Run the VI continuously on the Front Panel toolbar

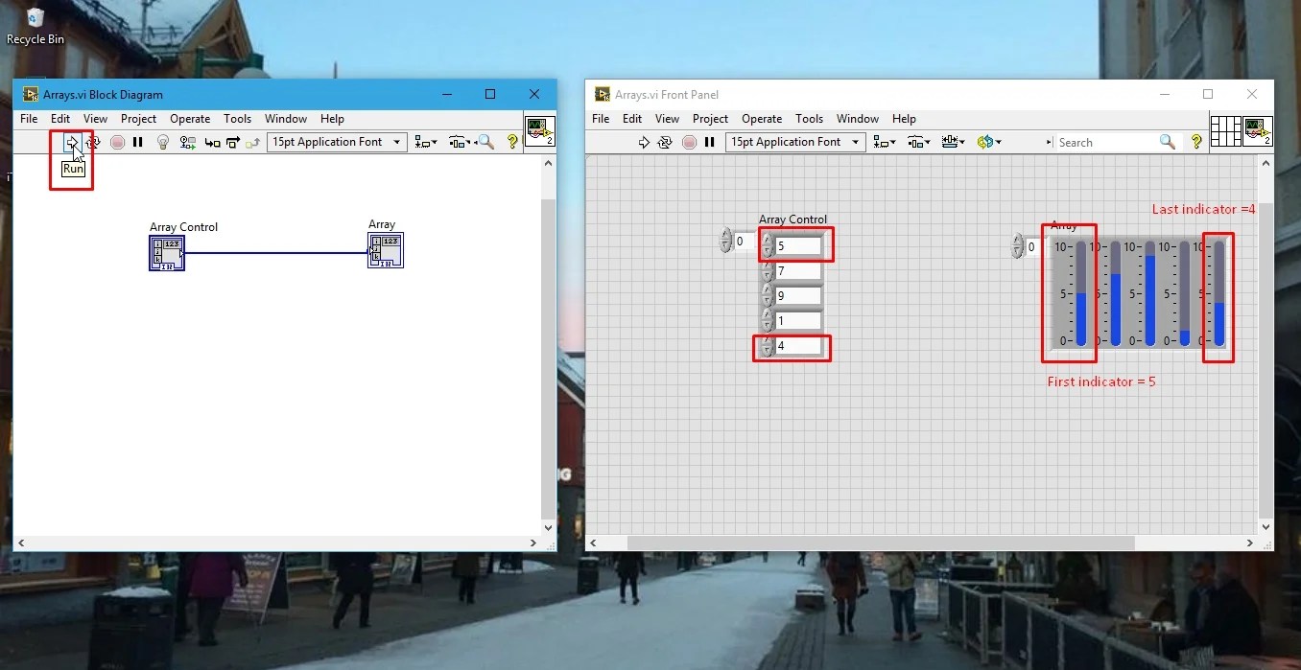666,142
